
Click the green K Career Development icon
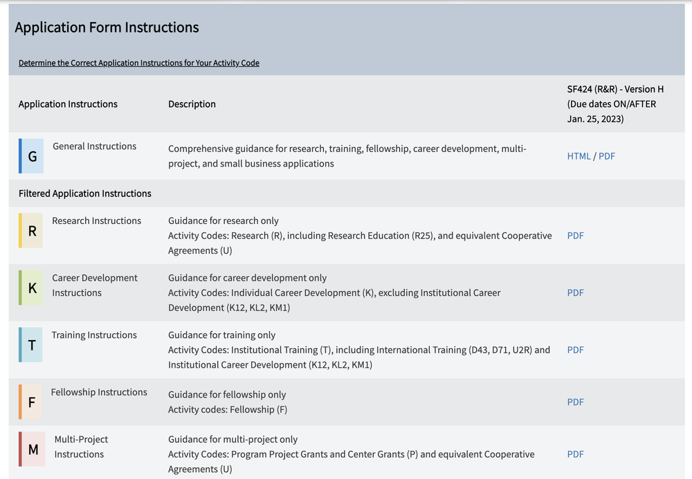click(x=31, y=288)
